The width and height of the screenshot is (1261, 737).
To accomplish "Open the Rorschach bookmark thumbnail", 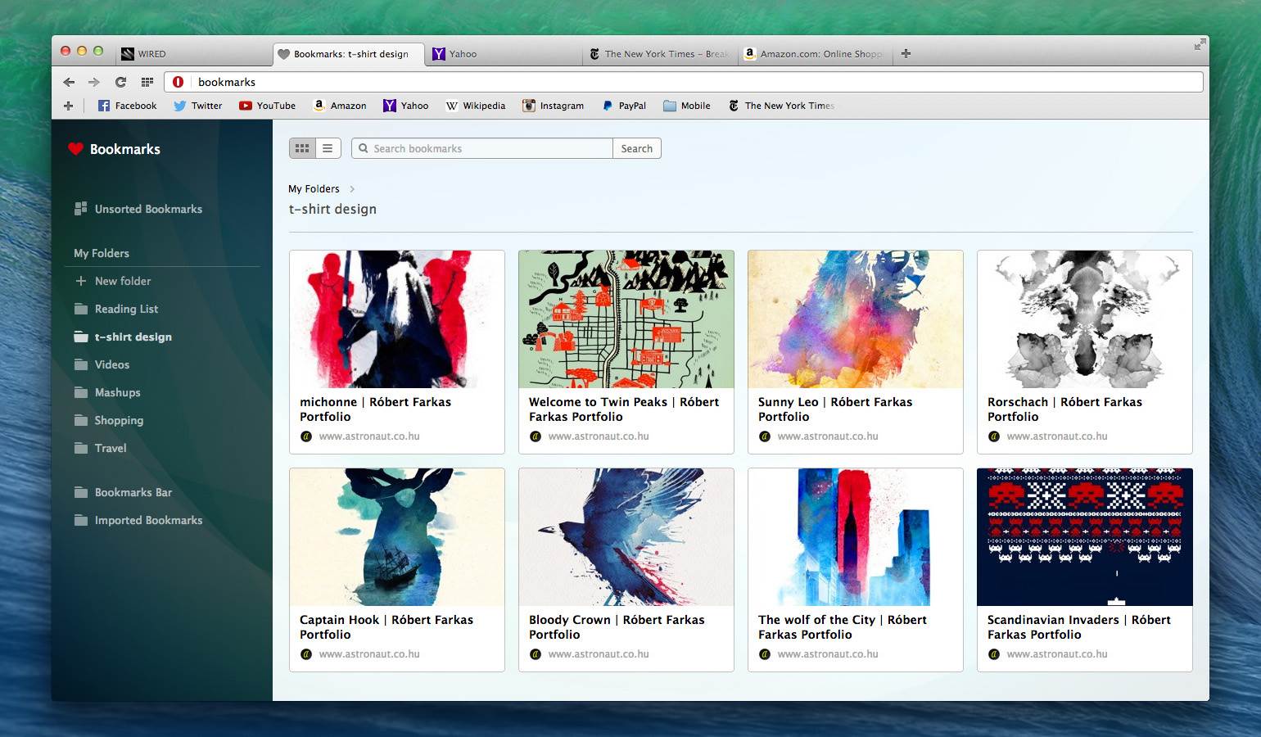I will click(1085, 319).
